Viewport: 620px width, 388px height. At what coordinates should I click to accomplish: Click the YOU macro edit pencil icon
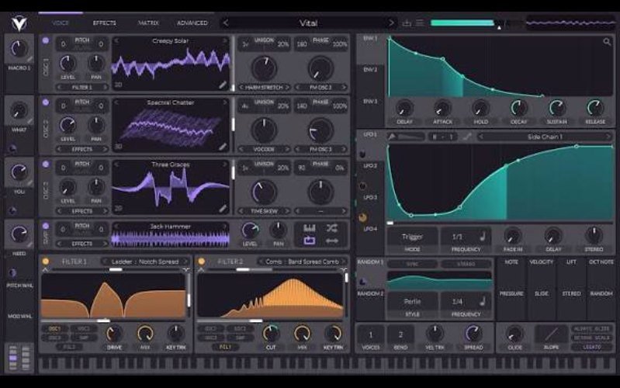(x=30, y=182)
